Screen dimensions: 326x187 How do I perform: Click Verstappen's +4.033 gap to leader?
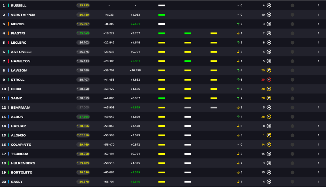click(109, 15)
